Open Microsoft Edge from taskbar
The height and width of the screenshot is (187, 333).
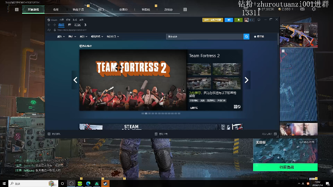[x=88, y=183]
